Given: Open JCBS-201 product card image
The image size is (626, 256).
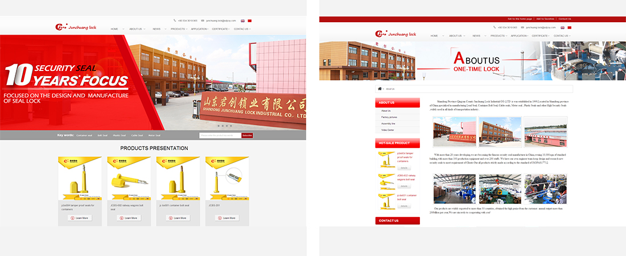Looking at the screenshot, I should tap(227, 178).
